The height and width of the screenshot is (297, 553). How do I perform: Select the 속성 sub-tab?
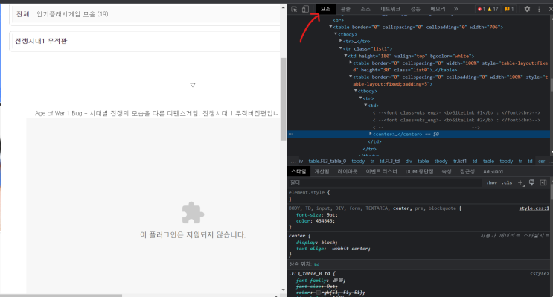447,172
